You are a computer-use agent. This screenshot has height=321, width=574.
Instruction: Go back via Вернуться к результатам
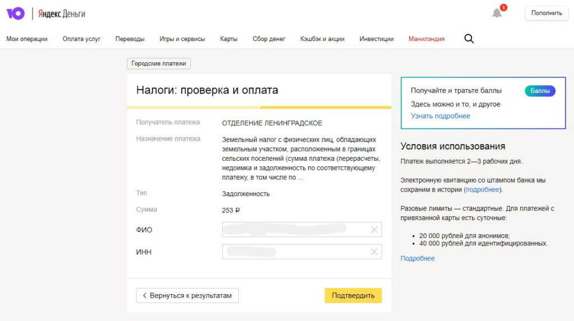(x=187, y=295)
